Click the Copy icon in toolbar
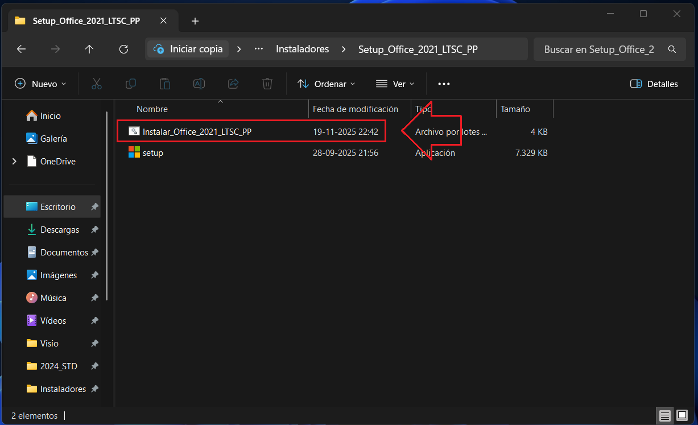The image size is (698, 425). pos(130,84)
